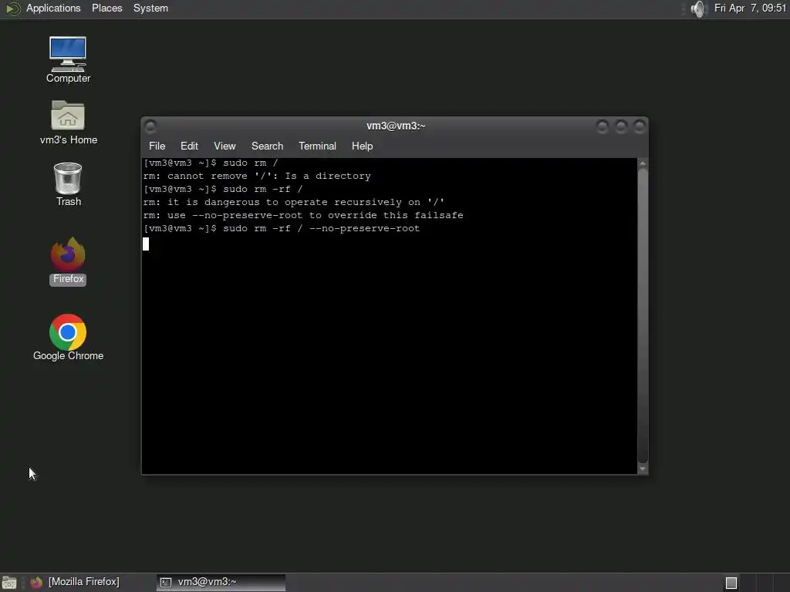The image size is (790, 592).
Task: Open the terminal Edit menu
Action: pyautogui.click(x=189, y=146)
